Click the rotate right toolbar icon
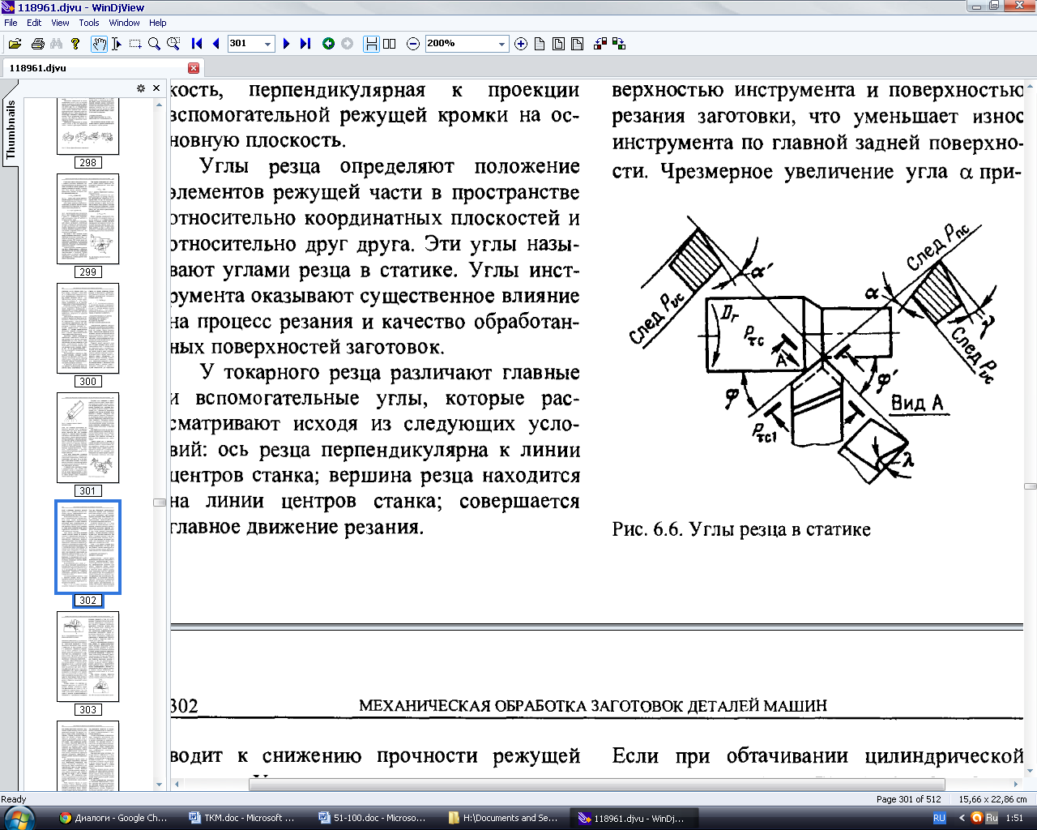The image size is (1037, 830). 619,44
